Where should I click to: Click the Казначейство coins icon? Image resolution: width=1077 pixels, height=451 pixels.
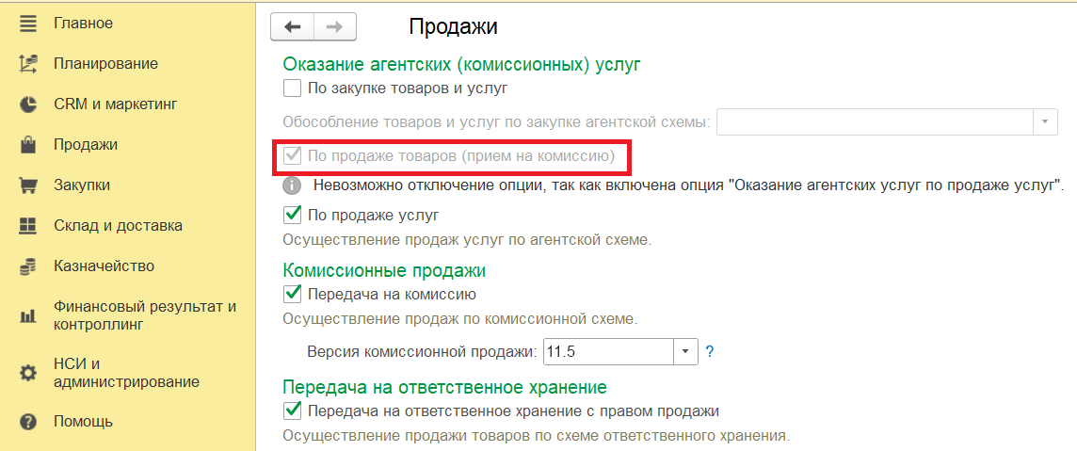(x=28, y=266)
